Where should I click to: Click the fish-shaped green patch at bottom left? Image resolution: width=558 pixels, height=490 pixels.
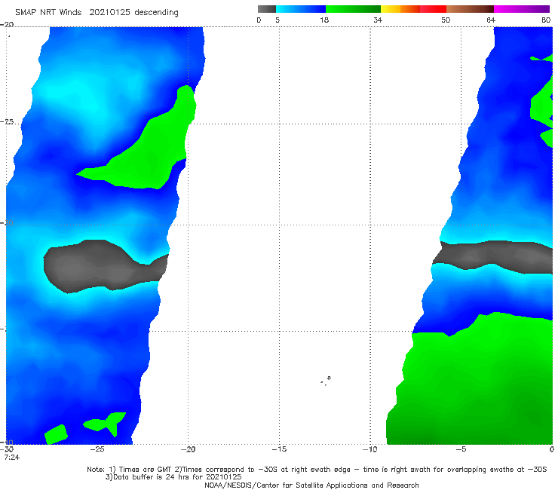[x=106, y=423]
